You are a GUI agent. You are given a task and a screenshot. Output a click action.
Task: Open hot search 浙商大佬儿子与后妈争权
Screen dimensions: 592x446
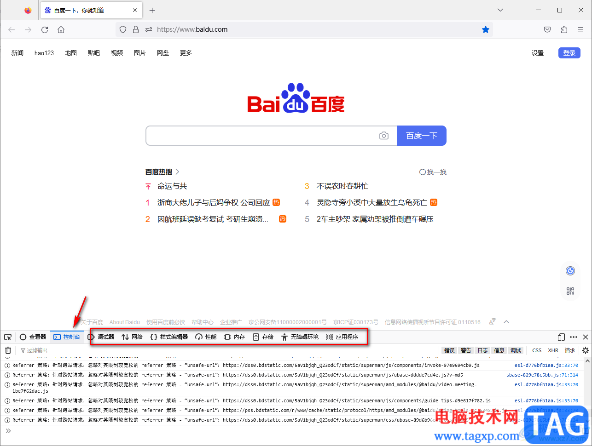click(x=214, y=203)
